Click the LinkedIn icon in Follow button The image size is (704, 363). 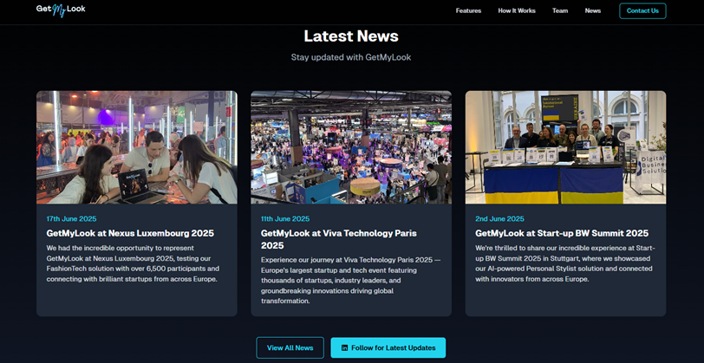[x=344, y=347]
